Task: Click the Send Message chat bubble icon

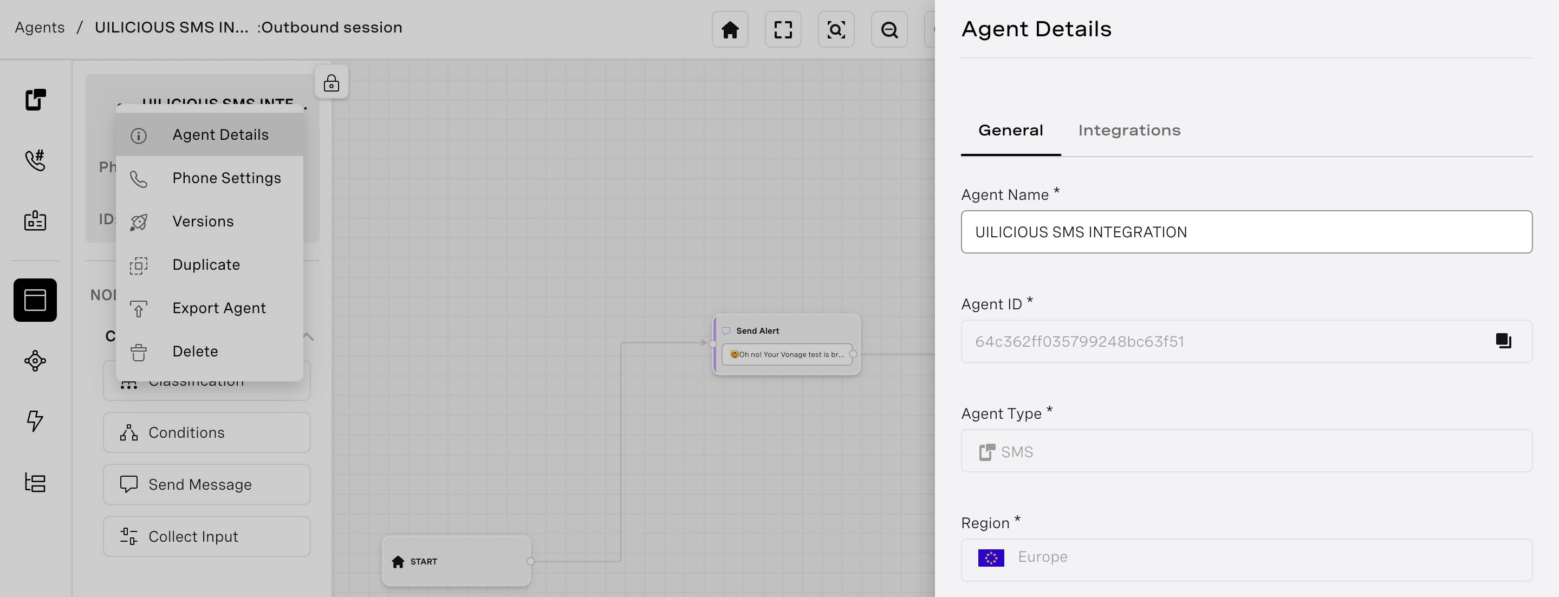Action: (128, 484)
